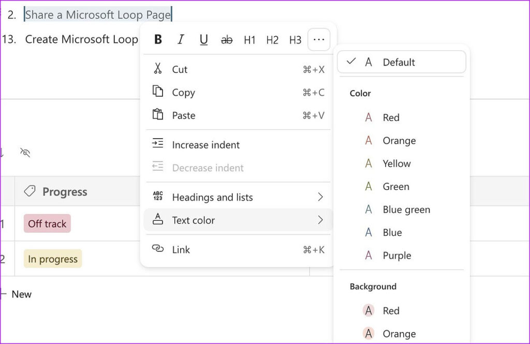530x344 pixels.
Task: Toggle bold formatting in the toolbar
Action: click(157, 39)
